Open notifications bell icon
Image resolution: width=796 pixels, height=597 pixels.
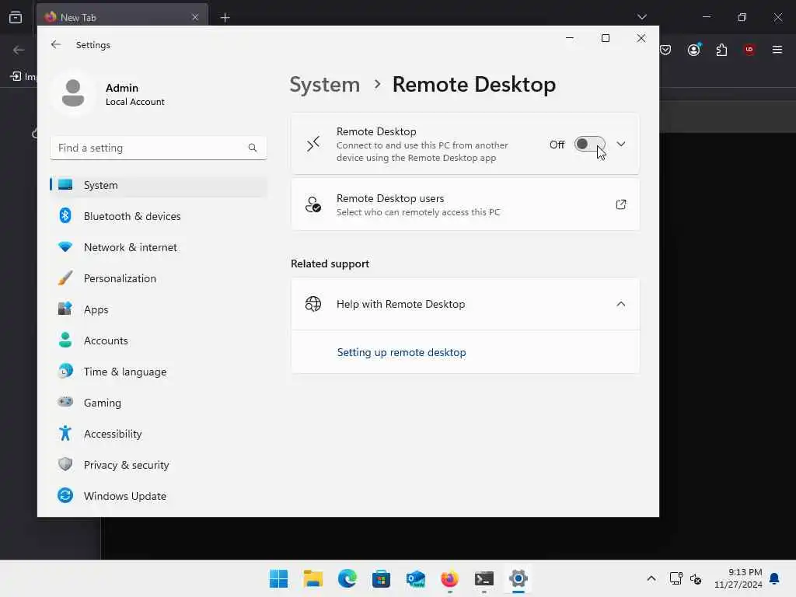(774, 578)
